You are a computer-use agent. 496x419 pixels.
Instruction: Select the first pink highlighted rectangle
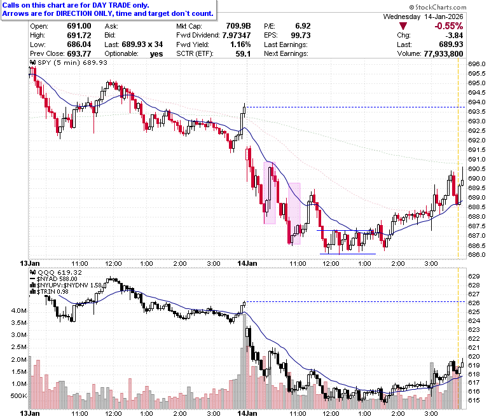tap(270, 193)
